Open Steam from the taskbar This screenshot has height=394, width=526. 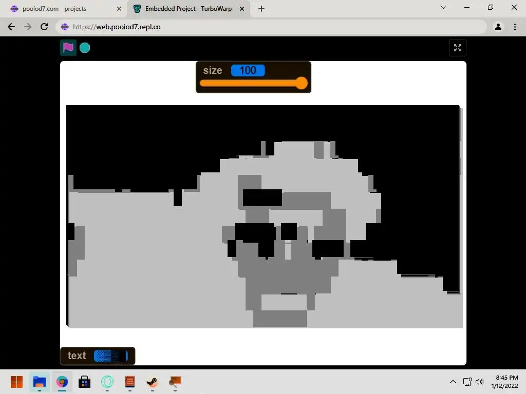pyautogui.click(x=152, y=382)
